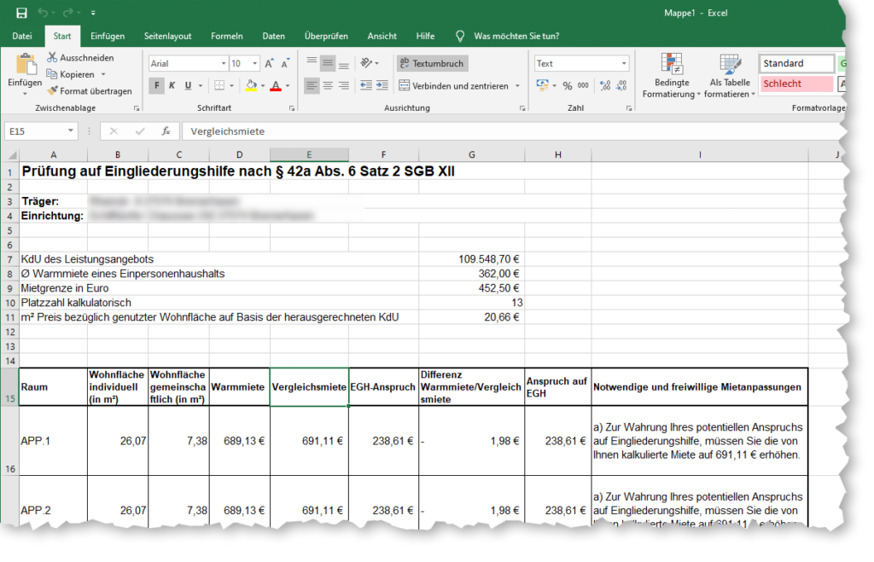Image resolution: width=874 pixels, height=562 pixels.
Task: Increase font size with the larger A icon
Action: 270,64
